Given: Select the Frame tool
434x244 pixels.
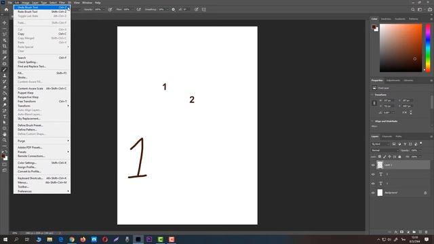Looking at the screenshot, I should tap(5, 52).
